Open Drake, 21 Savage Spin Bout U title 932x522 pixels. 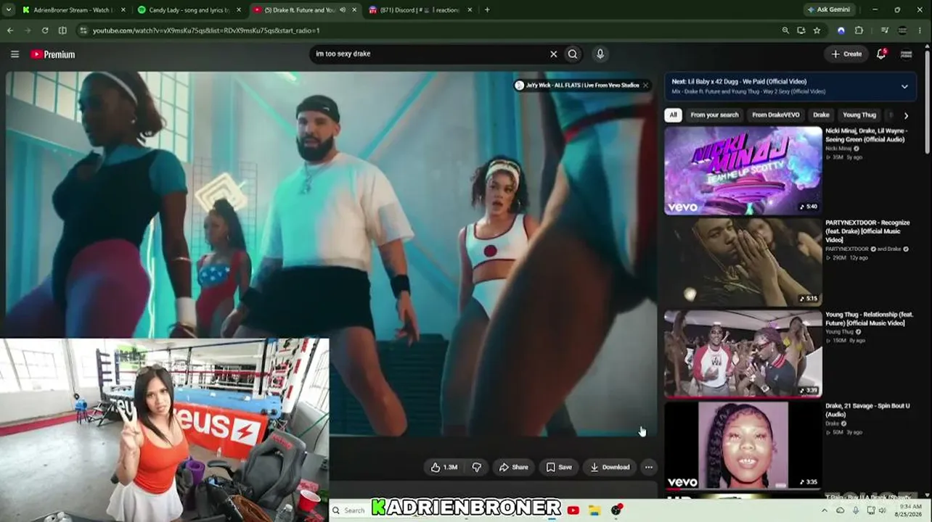(867, 410)
